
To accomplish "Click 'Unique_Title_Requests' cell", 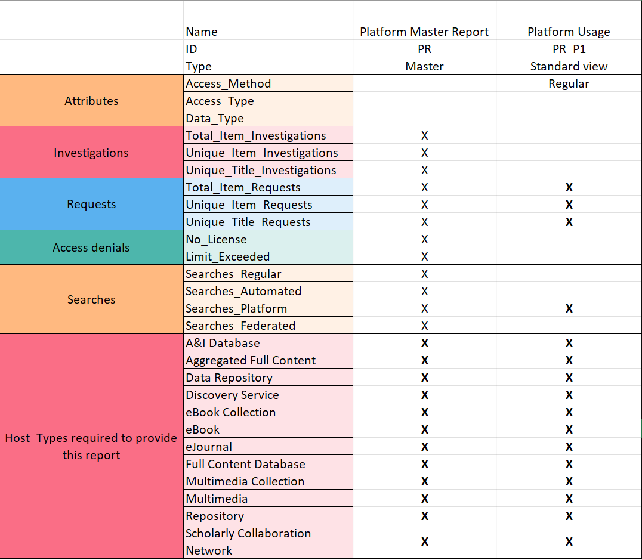I will pyautogui.click(x=268, y=221).
